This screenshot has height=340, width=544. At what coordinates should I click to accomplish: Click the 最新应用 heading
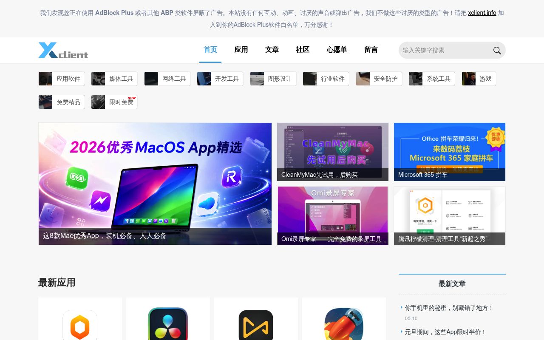tap(57, 283)
